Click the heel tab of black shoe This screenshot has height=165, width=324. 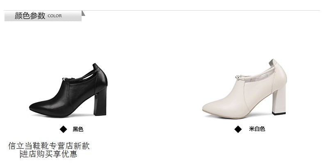coord(96,66)
